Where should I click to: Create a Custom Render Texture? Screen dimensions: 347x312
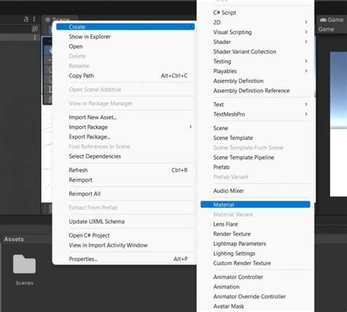point(255,263)
